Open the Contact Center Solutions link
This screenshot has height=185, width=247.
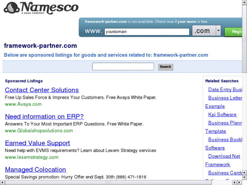pos(42,90)
